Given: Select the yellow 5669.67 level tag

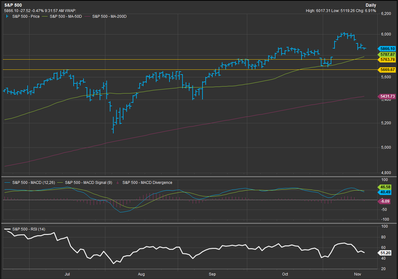Looking at the screenshot, I should pos(387,69).
